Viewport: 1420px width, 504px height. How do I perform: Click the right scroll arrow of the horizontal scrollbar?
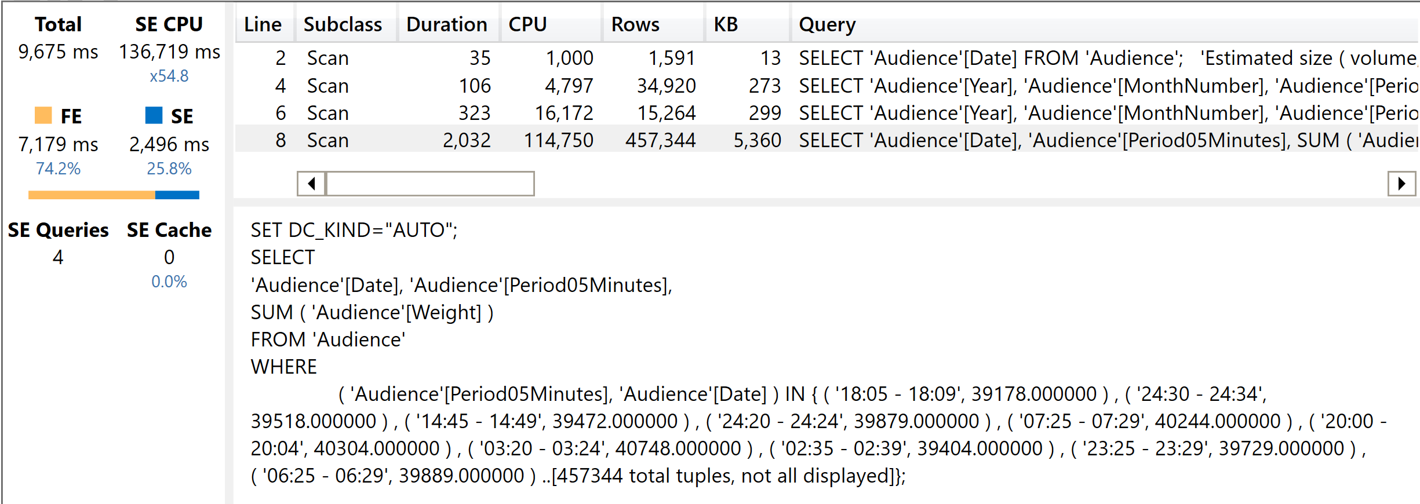[x=1401, y=184]
